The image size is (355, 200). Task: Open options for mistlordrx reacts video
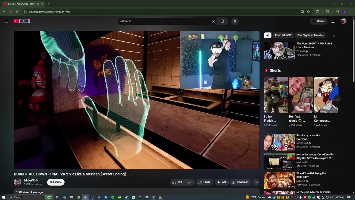337,155
